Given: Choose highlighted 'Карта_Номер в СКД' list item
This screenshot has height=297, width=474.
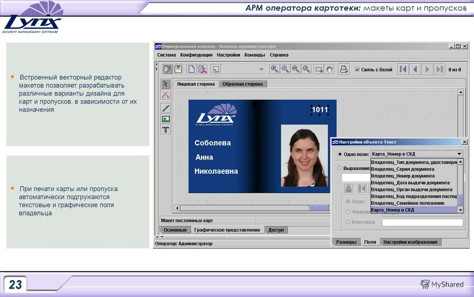Looking at the screenshot, I should coord(414,210).
